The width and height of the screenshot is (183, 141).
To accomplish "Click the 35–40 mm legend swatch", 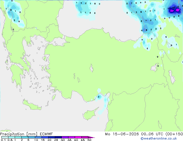I will (x=71, y=137).
